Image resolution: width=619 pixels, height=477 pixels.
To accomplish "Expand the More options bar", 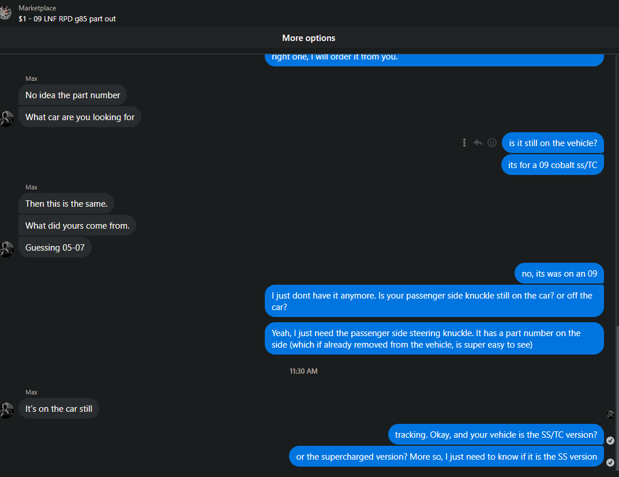I will (309, 38).
